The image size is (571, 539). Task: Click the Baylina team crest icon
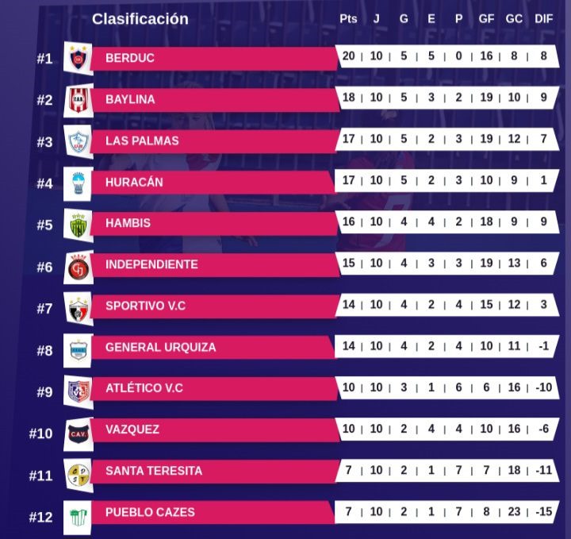78,99
